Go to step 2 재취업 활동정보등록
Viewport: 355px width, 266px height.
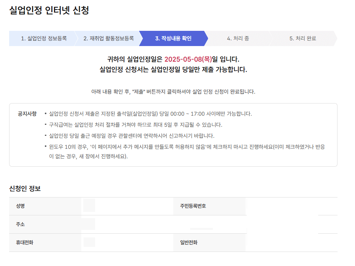[108, 38]
